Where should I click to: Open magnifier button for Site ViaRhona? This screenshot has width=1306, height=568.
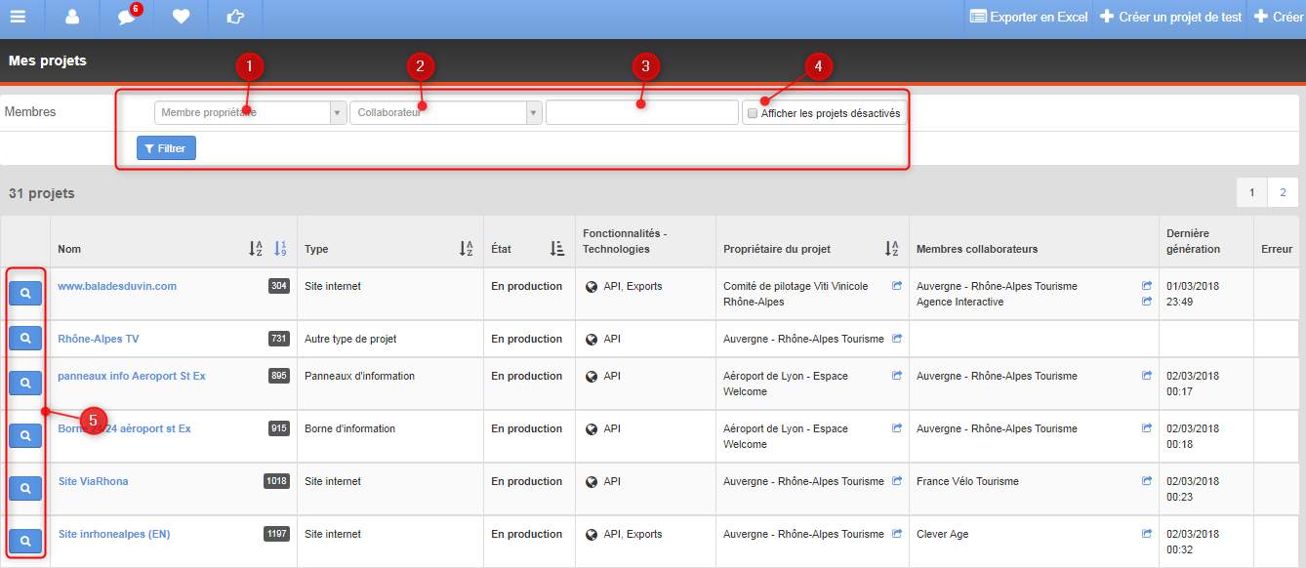[x=25, y=488]
